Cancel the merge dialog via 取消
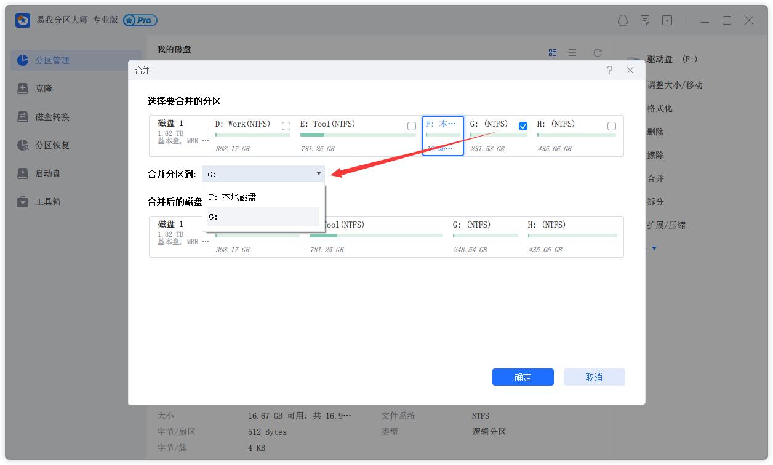The height and width of the screenshot is (465, 773). [594, 377]
